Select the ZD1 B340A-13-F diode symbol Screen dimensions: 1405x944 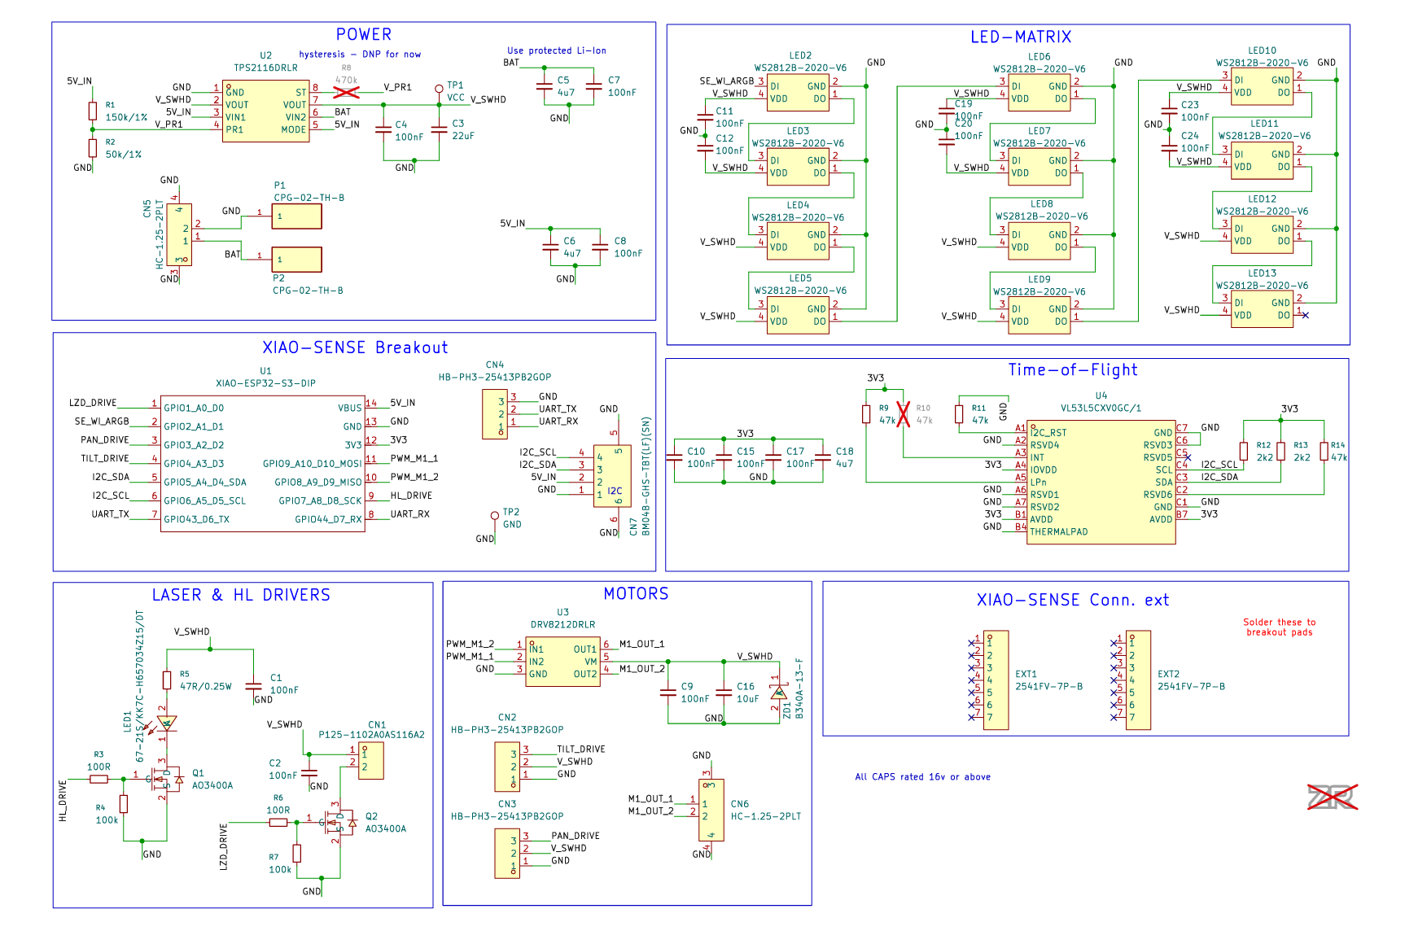coord(779,693)
